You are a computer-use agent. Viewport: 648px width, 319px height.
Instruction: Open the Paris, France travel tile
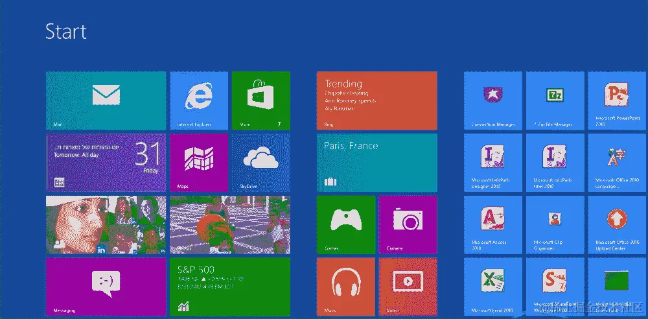[377, 163]
